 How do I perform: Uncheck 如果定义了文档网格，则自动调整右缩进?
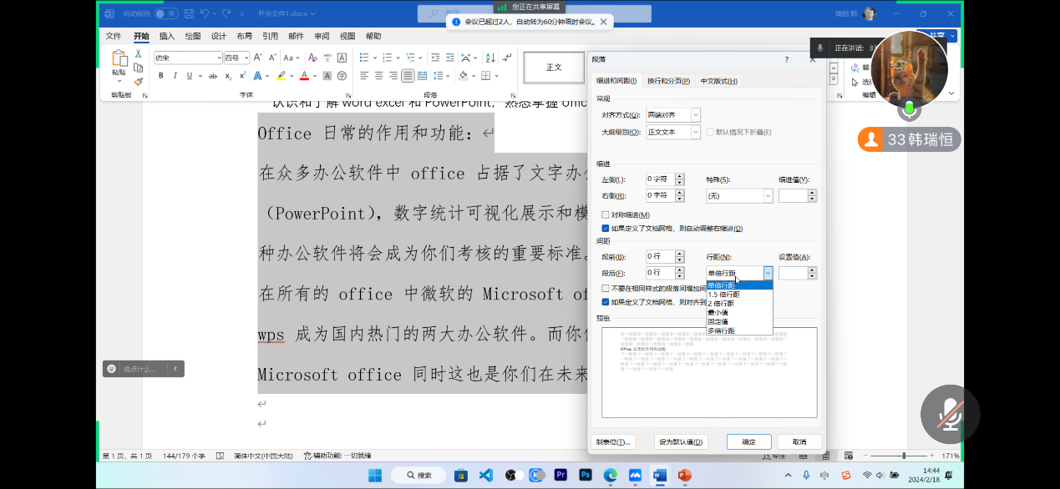click(x=606, y=229)
